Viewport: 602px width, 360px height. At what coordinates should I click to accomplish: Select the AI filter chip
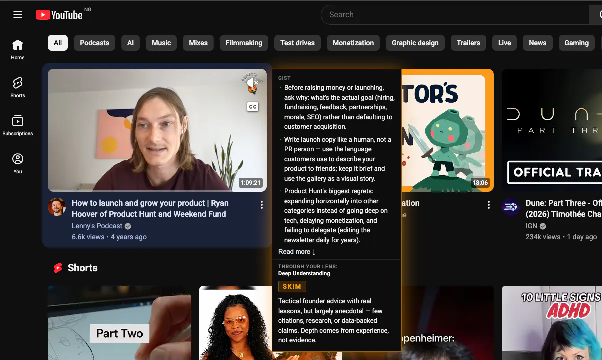(130, 43)
